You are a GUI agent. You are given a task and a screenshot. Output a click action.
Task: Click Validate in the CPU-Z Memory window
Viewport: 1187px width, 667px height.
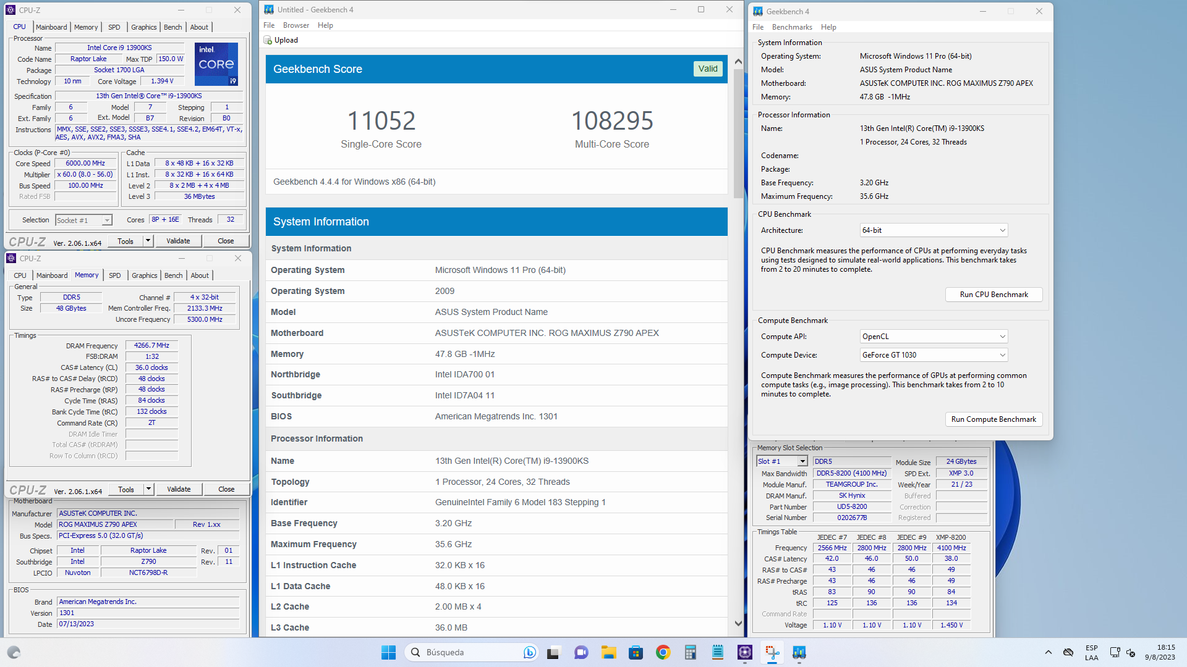point(179,489)
